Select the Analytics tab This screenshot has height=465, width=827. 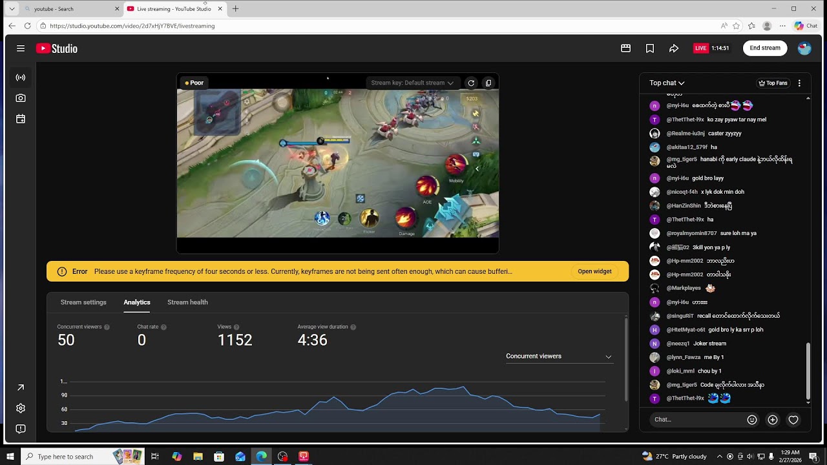[x=137, y=302]
